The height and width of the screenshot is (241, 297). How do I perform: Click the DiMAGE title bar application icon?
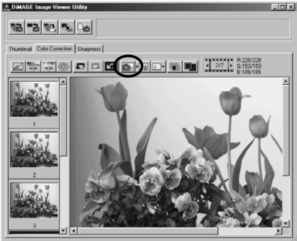coord(7,7)
